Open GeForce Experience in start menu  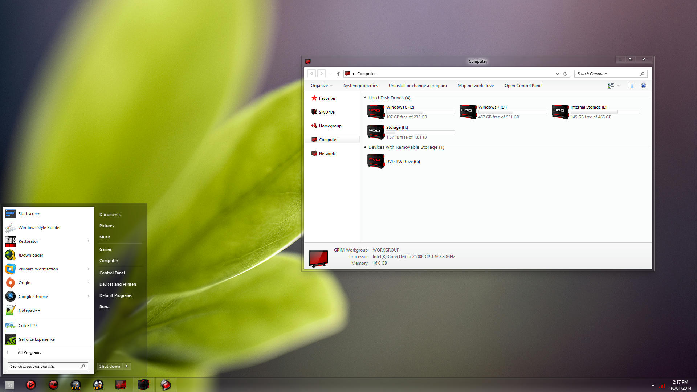pyautogui.click(x=36, y=339)
